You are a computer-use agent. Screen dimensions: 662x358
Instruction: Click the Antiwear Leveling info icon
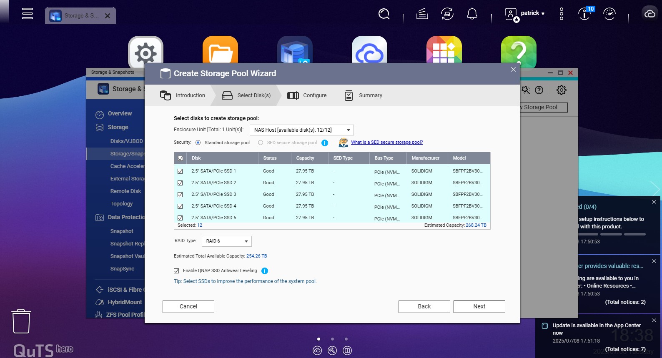click(x=265, y=271)
